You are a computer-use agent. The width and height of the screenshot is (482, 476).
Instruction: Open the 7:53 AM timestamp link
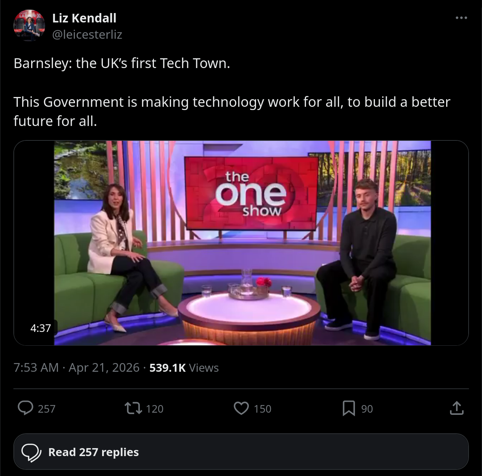(36, 367)
